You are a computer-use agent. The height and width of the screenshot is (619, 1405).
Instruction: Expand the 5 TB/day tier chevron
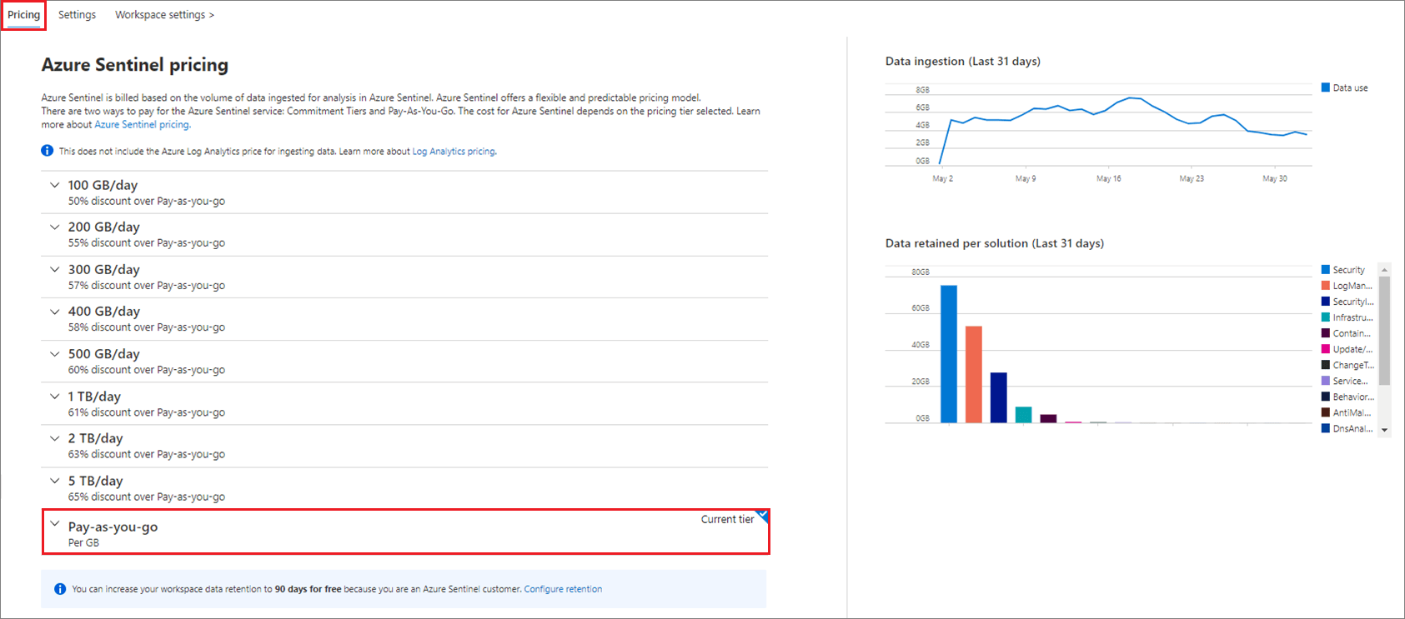coord(55,481)
